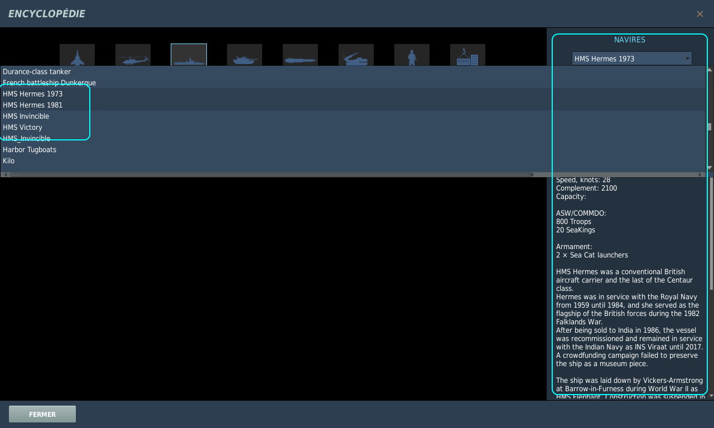Screen dimensions: 714x428
Task: Choose Kilo from the ship list
Action: [353, 160]
